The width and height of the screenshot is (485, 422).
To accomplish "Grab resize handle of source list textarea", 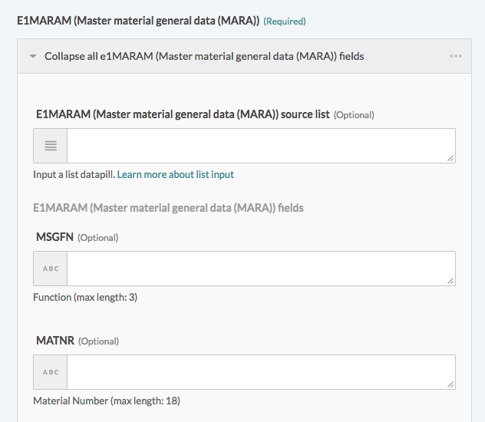I will tap(450, 158).
